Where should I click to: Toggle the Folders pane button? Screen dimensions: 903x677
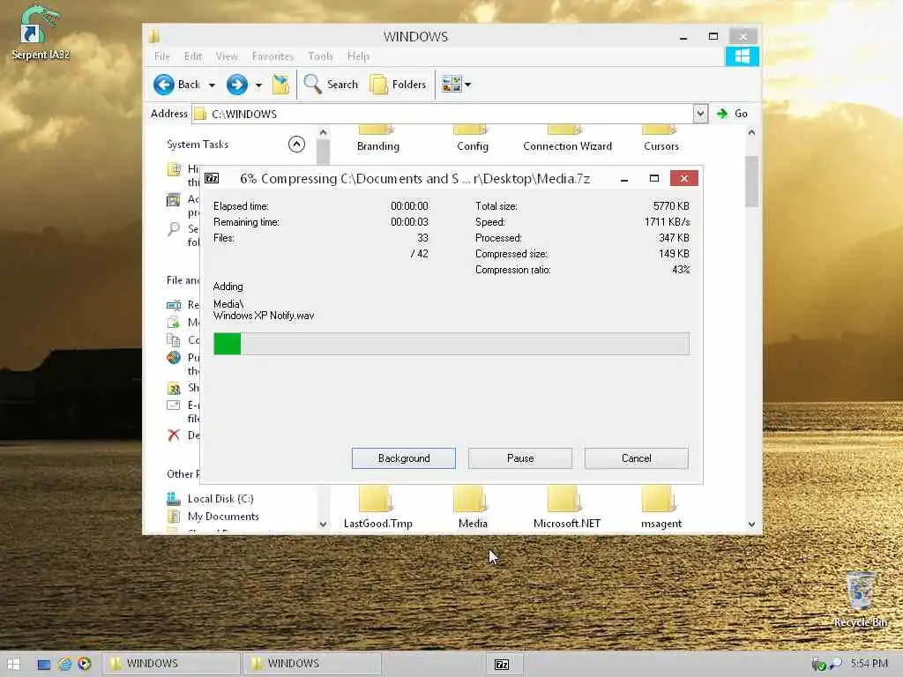click(398, 85)
